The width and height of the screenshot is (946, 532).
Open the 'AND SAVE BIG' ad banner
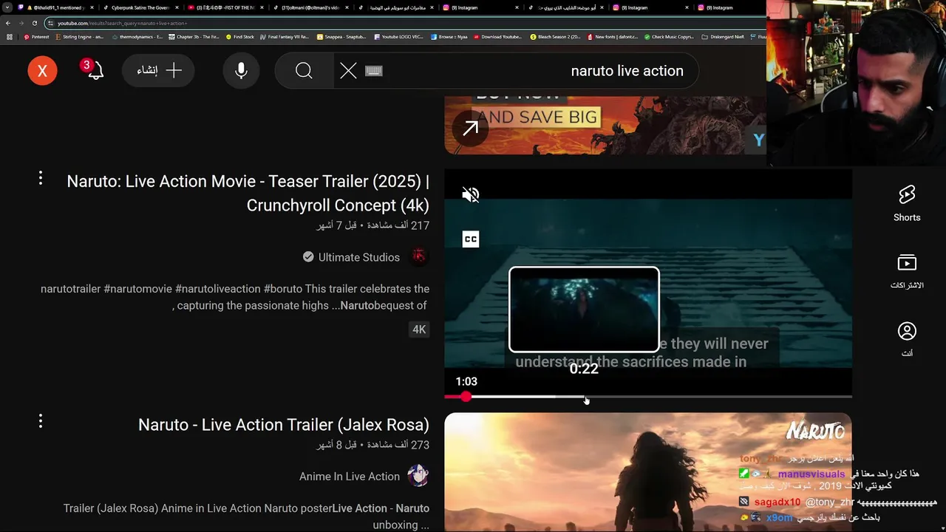pos(605,125)
